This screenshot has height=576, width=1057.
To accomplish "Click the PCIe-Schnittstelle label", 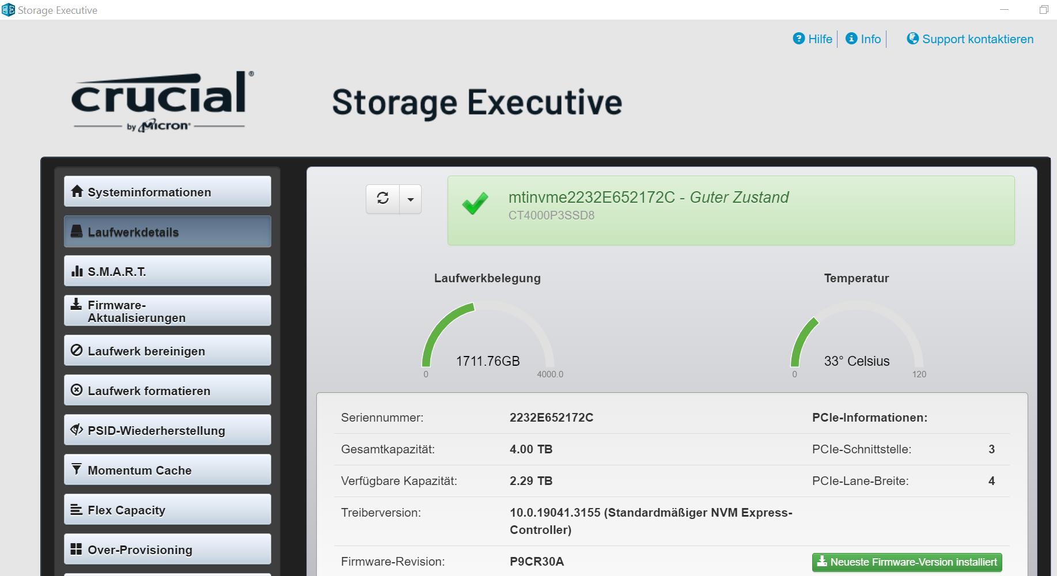I will [862, 449].
